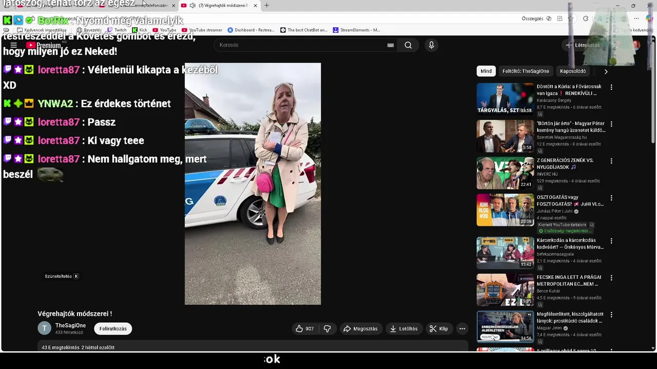Open Z generációs zenék vs. nyugdíjasok thumbnail
This screenshot has width=657, height=369.
pos(505,173)
